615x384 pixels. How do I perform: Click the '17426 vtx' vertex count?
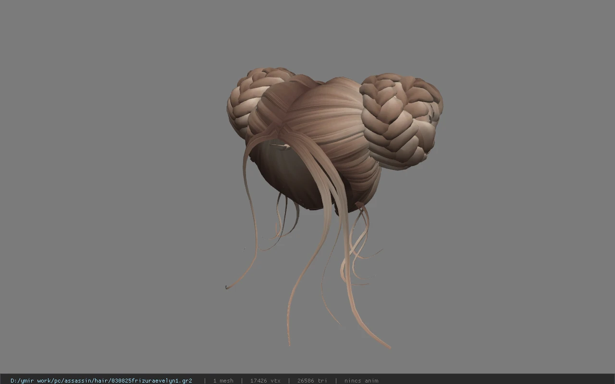point(265,381)
